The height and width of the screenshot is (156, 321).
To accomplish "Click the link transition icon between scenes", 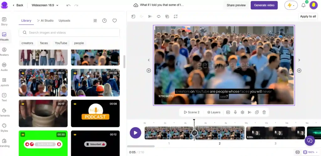I will coord(194,133).
